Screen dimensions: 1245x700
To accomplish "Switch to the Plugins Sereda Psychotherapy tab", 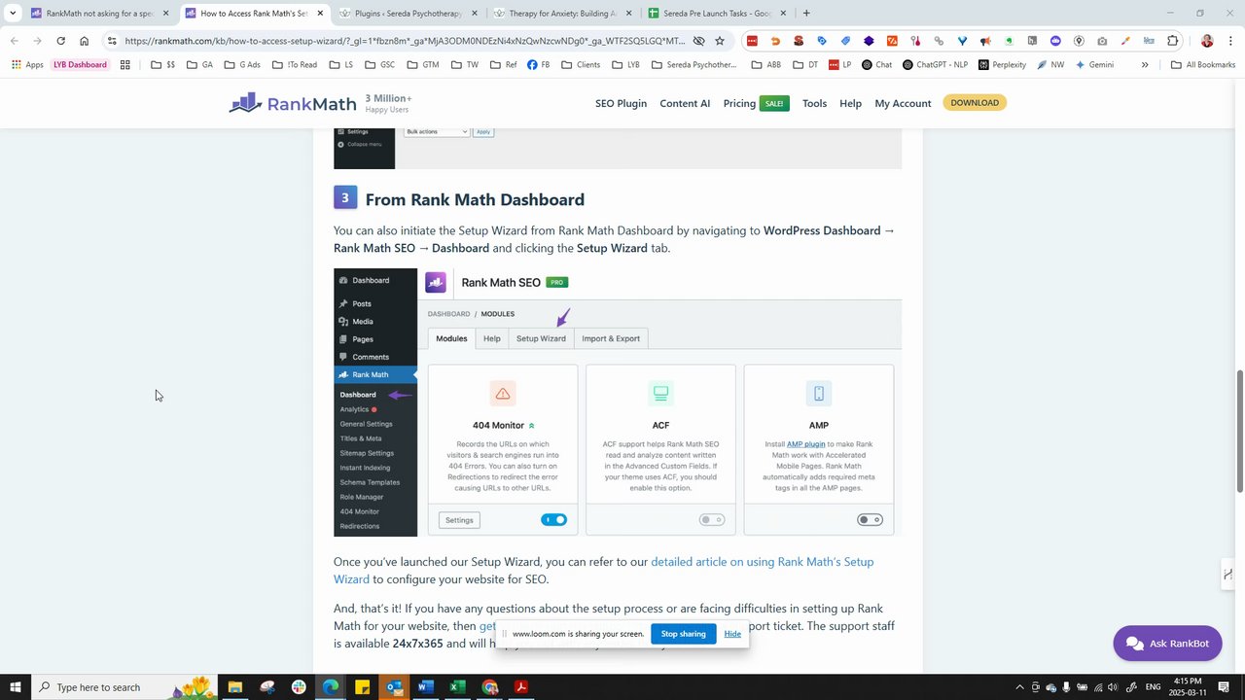I will pyautogui.click(x=409, y=14).
